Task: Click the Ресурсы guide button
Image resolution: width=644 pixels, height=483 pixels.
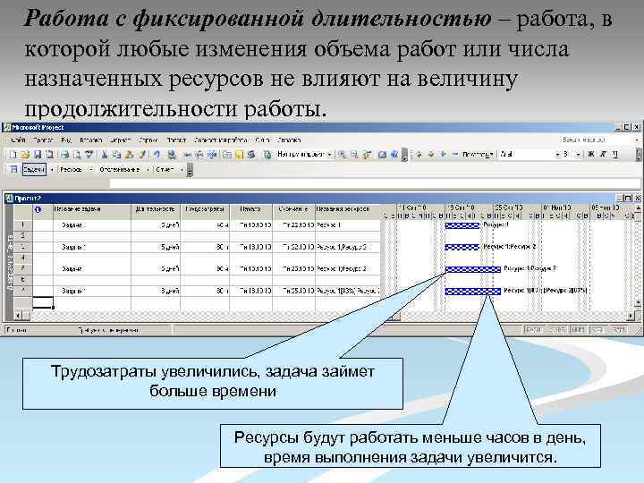Action: coord(71,169)
